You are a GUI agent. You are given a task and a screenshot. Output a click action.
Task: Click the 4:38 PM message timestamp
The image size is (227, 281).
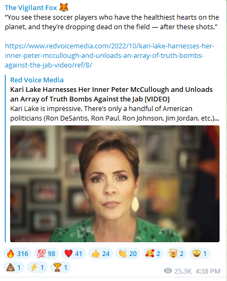(208, 271)
